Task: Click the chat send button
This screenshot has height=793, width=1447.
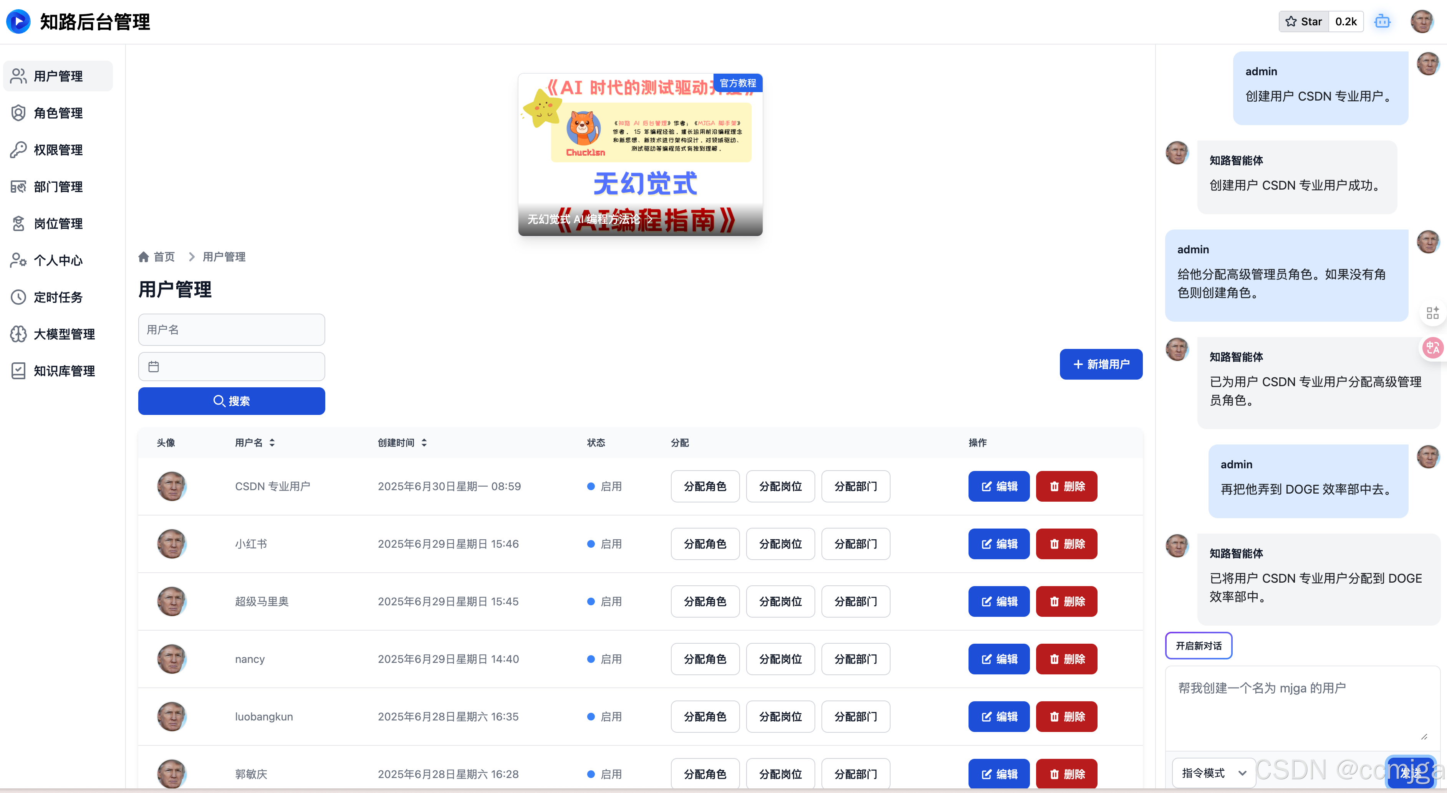Action: point(1411,773)
